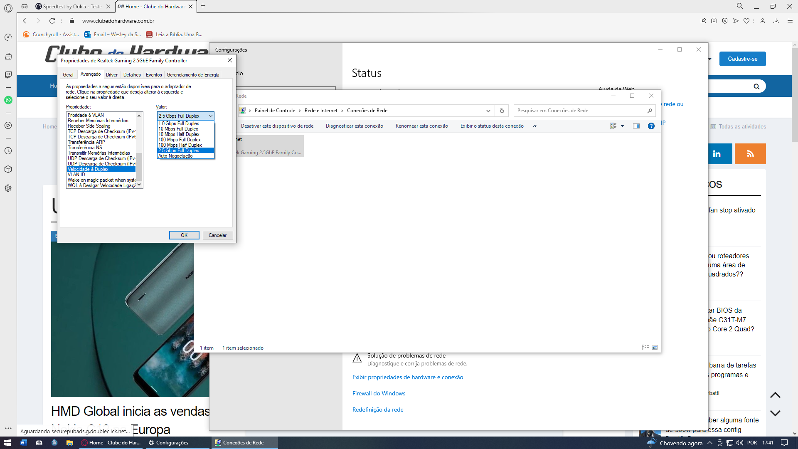Switch to Speedtest by Ookla browser tab

pos(72,6)
